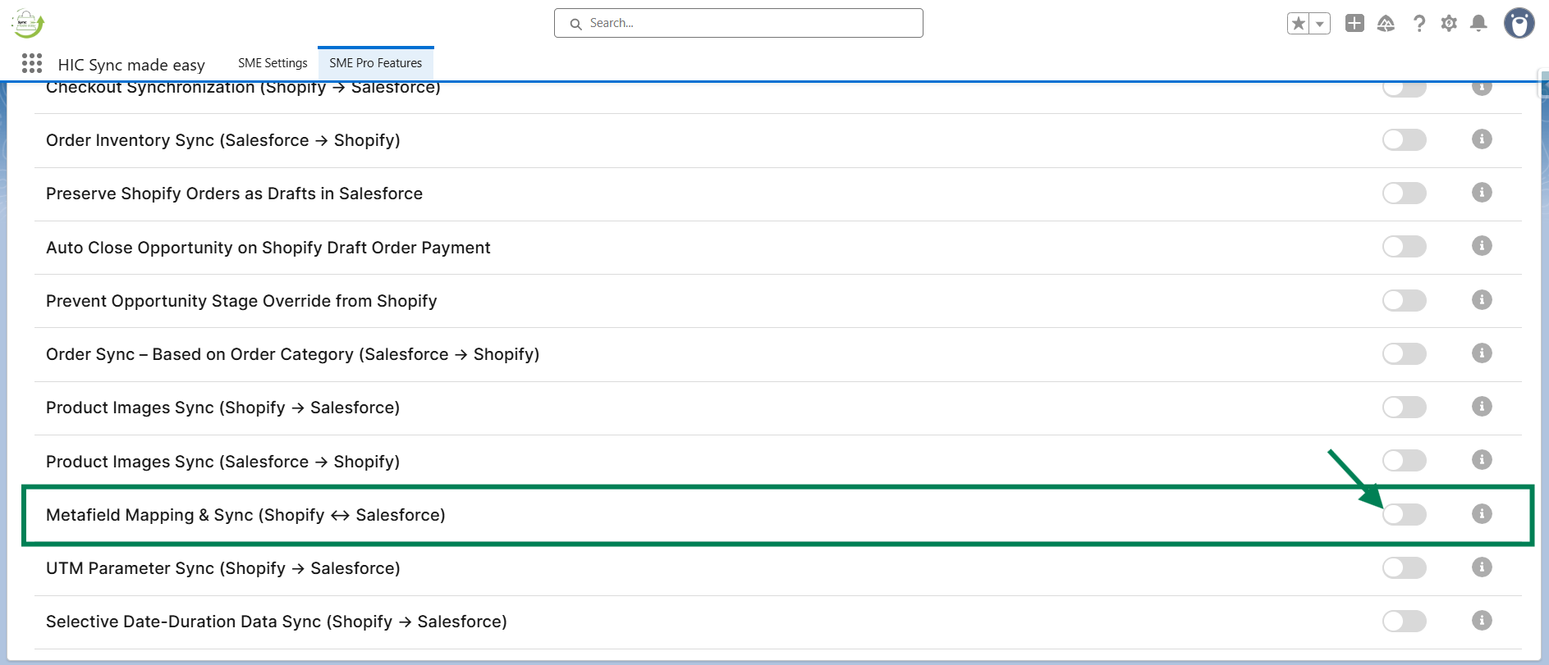Click the HIC Sync app logo
The image size is (1549, 665).
point(28,24)
